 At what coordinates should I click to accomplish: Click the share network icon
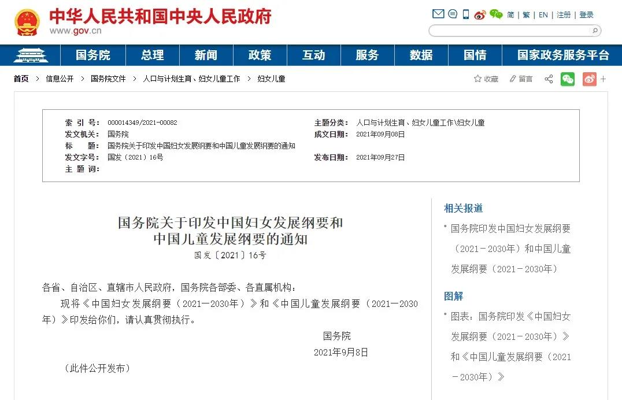coord(549,79)
